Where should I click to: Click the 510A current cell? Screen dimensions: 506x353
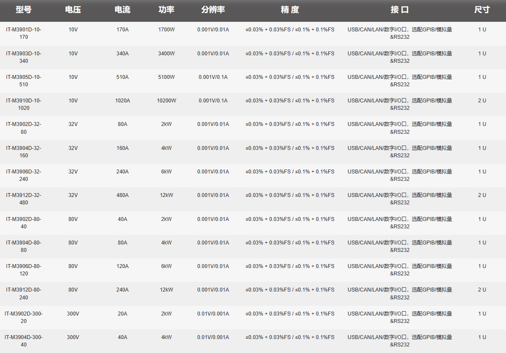tap(122, 77)
